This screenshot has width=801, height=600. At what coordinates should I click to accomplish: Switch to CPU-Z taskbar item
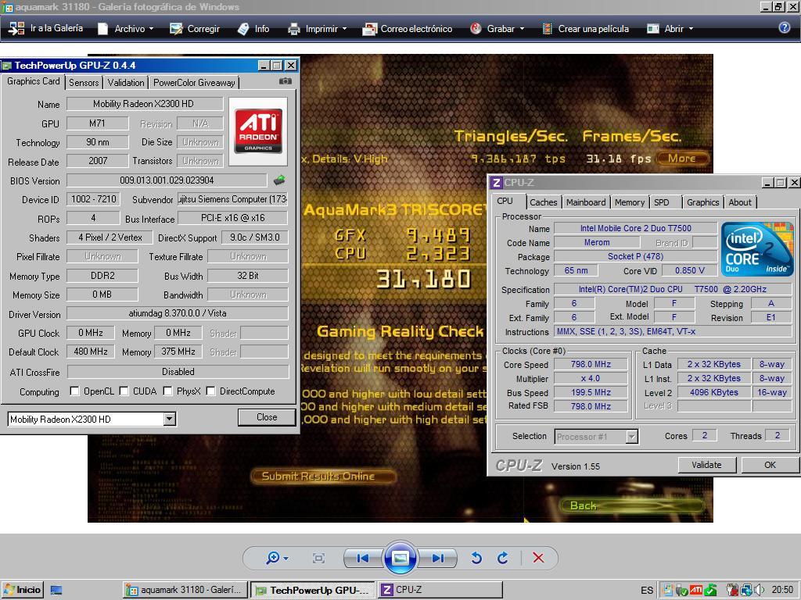tap(440, 590)
